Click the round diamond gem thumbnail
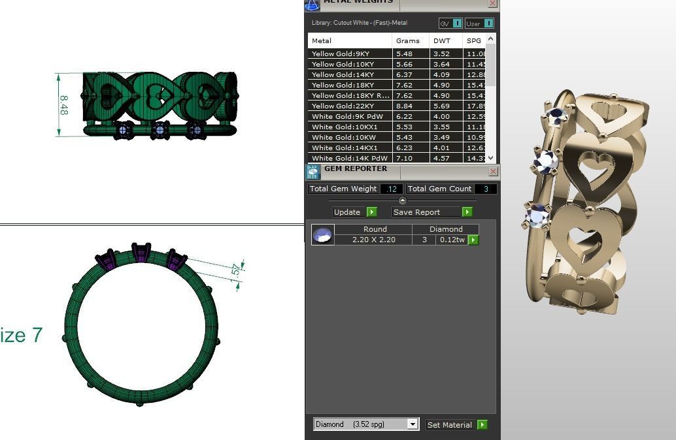 [322, 234]
